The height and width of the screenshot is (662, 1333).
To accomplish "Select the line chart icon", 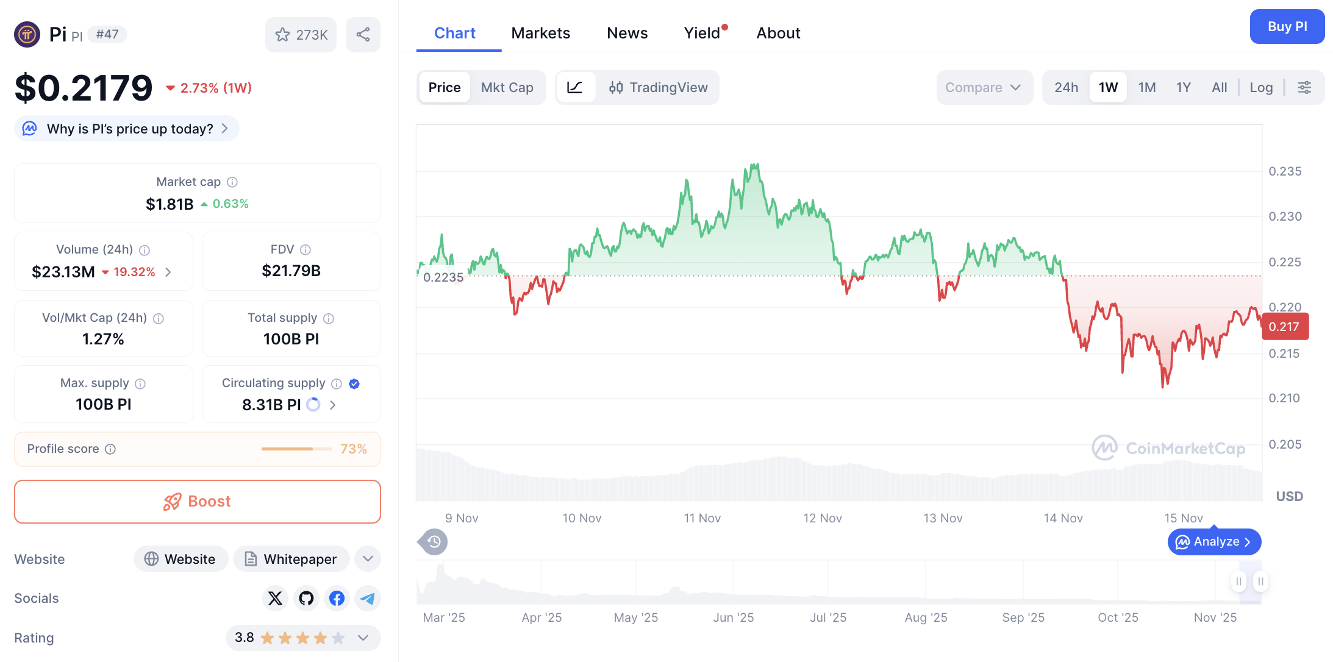I will 576,87.
